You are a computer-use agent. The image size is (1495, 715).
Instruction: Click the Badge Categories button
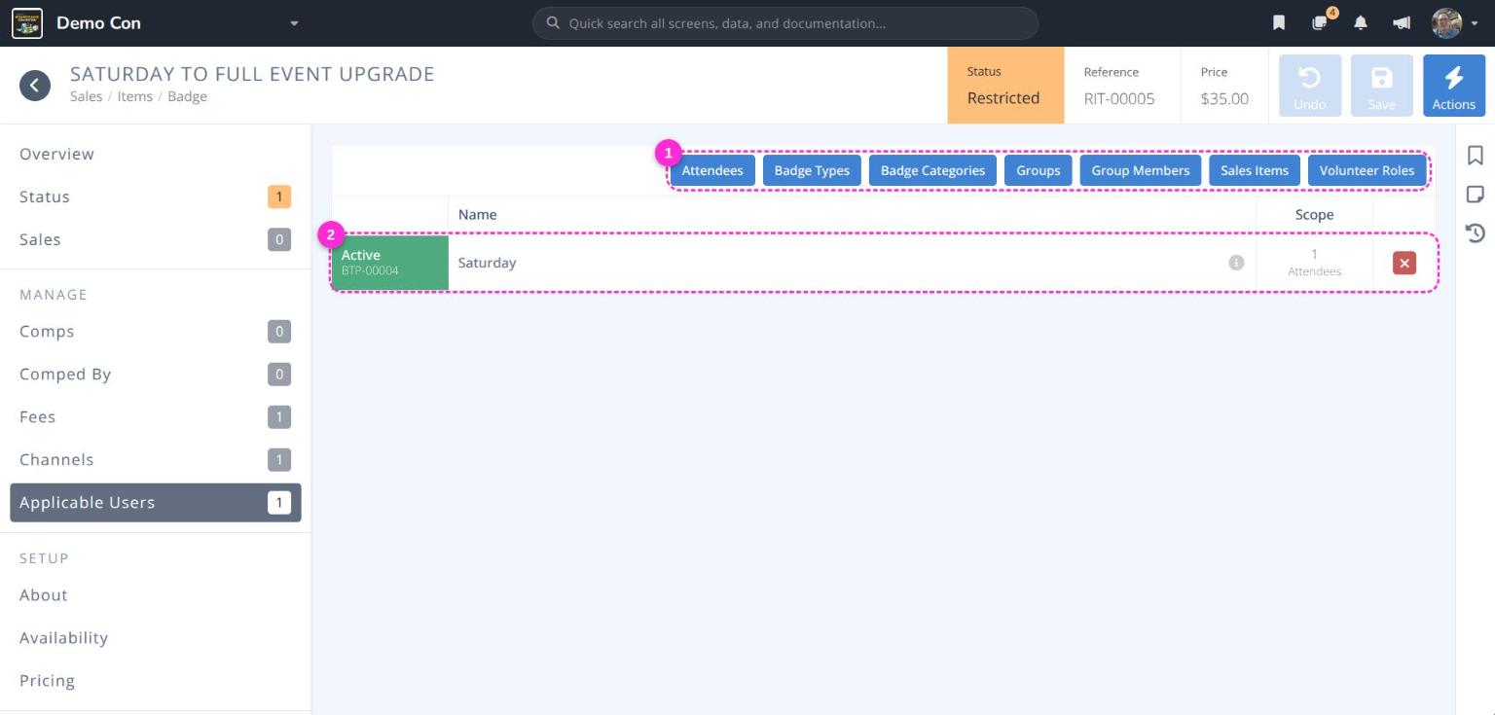pos(932,170)
